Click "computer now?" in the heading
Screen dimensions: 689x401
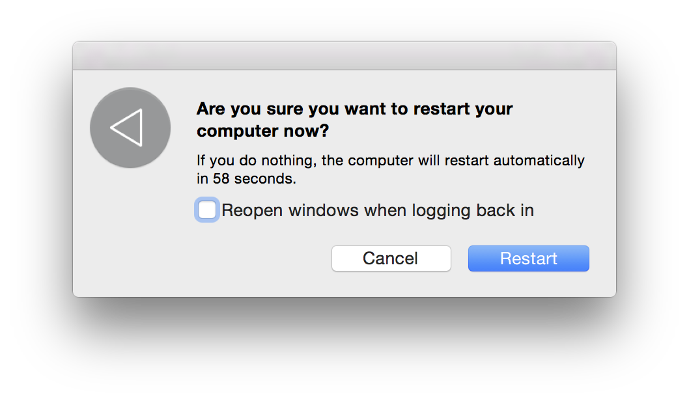coord(262,131)
